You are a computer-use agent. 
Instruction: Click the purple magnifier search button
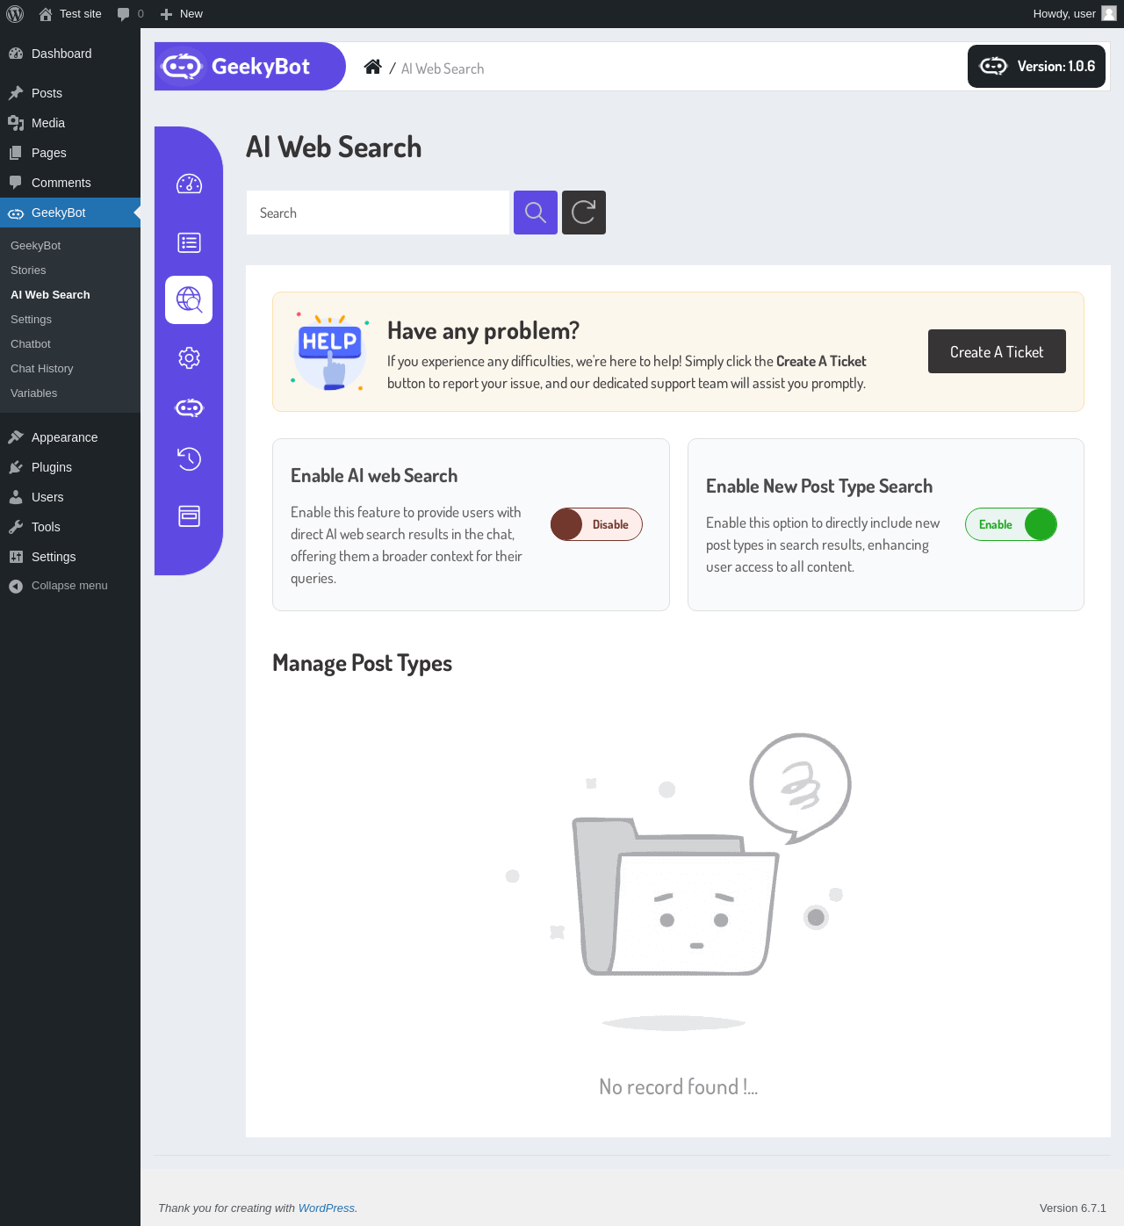pos(536,213)
